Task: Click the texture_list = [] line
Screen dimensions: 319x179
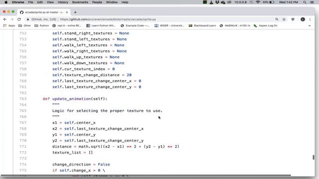Action: point(72,153)
